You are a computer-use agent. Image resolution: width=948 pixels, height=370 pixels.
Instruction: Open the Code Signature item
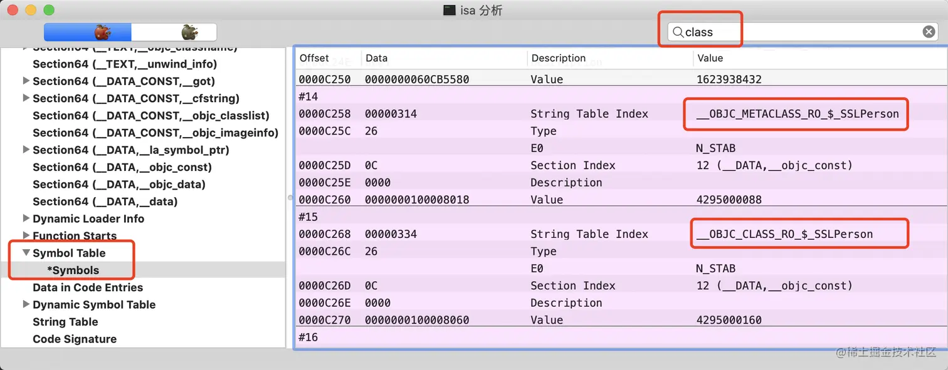[75, 339]
